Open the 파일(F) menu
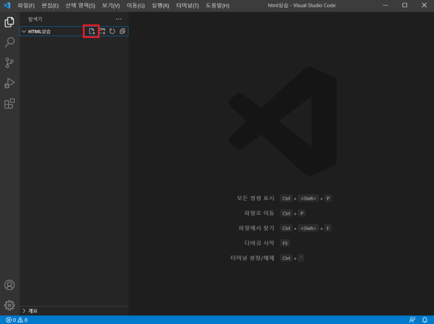The height and width of the screenshot is (324, 434). (x=26, y=5)
